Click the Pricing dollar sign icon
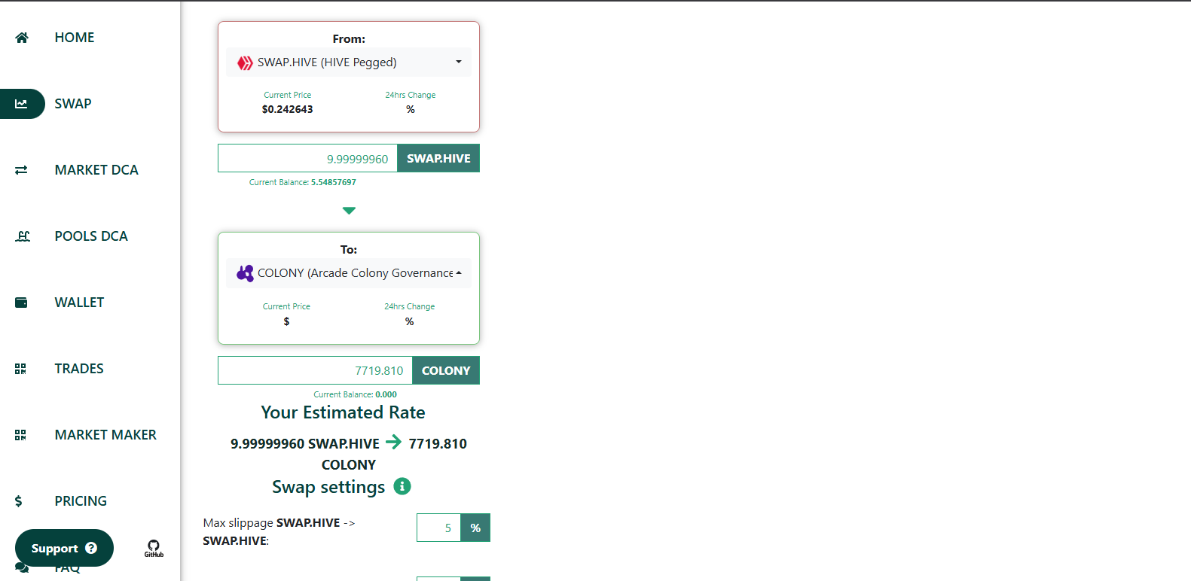This screenshot has width=1191, height=581. click(19, 501)
